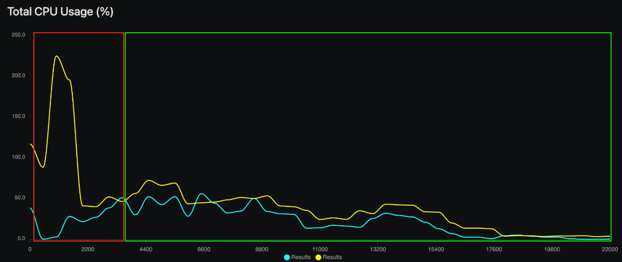Click the Results label beside yellow circle
The height and width of the screenshot is (262, 622).
pyautogui.click(x=332, y=257)
